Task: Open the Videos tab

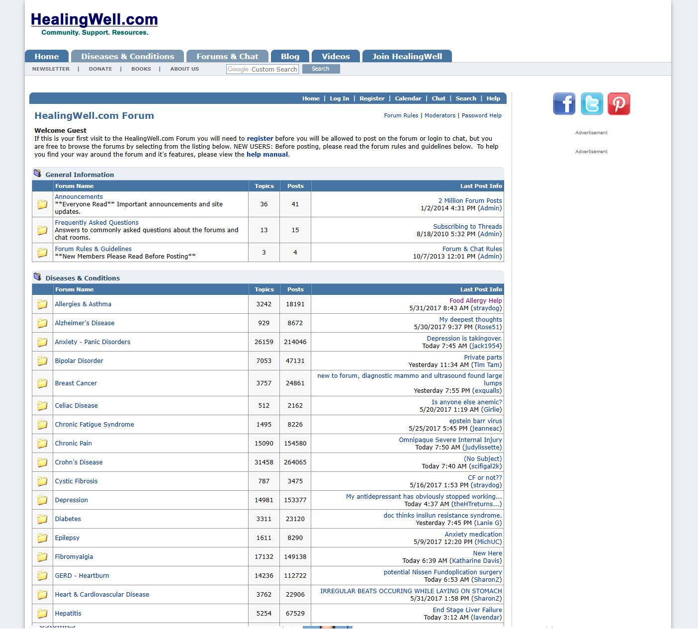Action: [x=336, y=56]
